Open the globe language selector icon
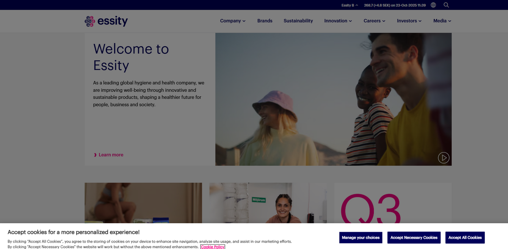This screenshot has width=508, height=249. tap(433, 5)
